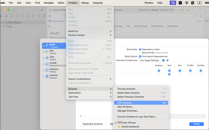
Task: Click the plus button under targets list
Action: [x=81, y=116]
